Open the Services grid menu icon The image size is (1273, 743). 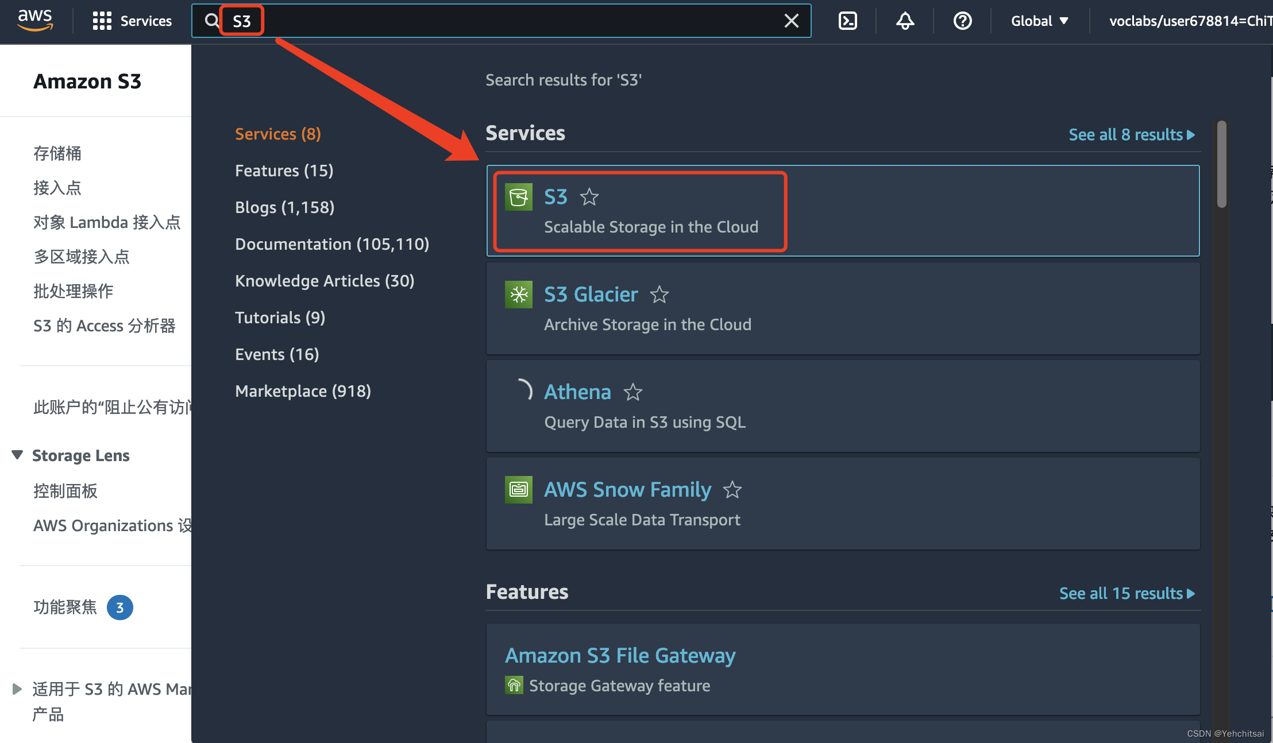102,21
